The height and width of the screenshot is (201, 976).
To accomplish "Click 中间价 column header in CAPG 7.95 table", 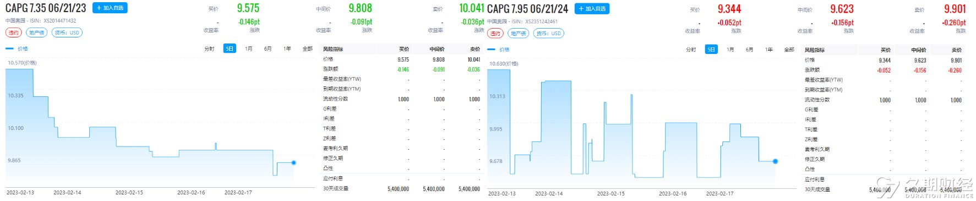I will pos(919,50).
